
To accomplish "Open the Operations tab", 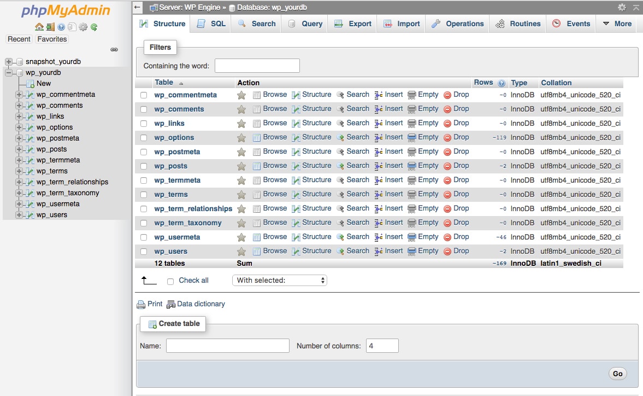I will coord(458,24).
